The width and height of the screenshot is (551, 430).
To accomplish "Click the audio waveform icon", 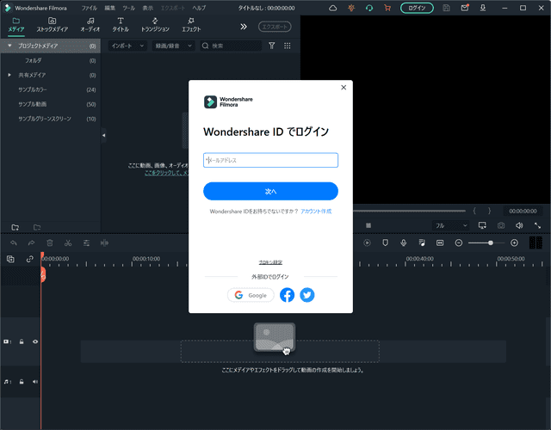I will pos(104,243).
